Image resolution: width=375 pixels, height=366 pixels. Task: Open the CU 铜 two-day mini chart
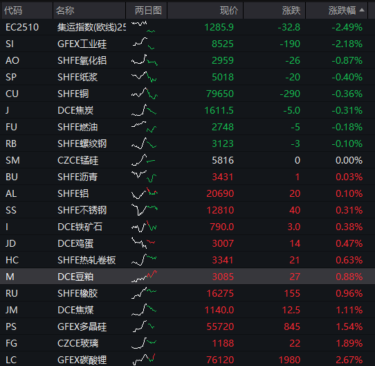tap(145, 94)
